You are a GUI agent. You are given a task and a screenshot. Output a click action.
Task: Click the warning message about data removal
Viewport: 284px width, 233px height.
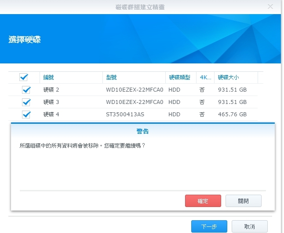(82, 145)
